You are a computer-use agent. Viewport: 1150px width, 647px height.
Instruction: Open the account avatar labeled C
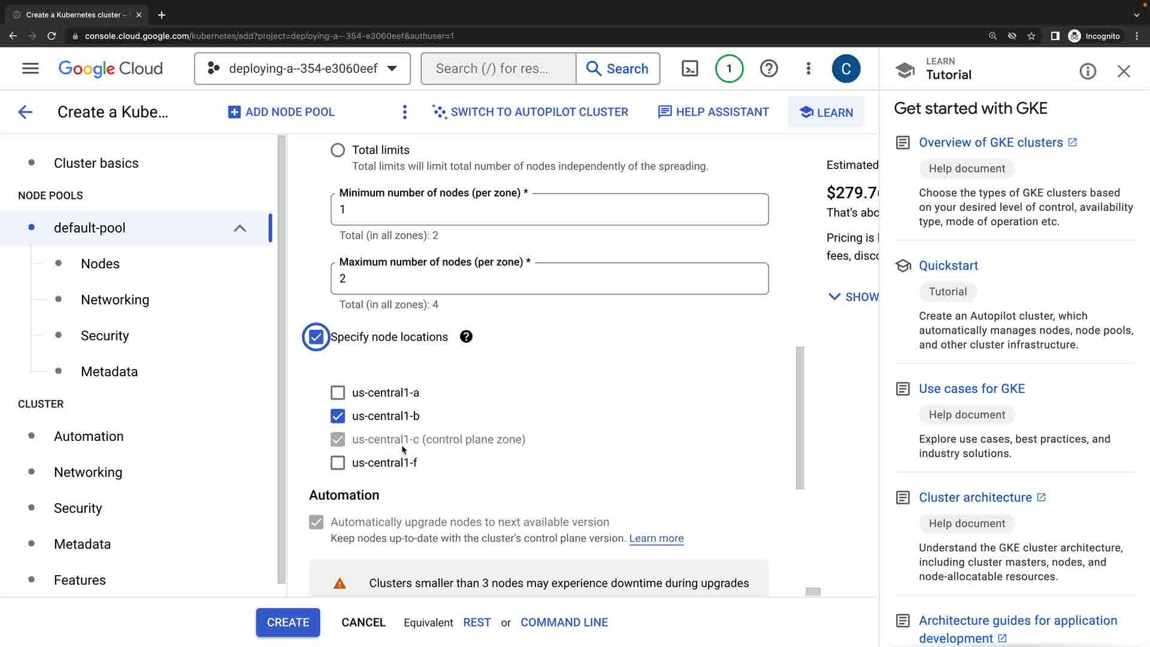846,69
